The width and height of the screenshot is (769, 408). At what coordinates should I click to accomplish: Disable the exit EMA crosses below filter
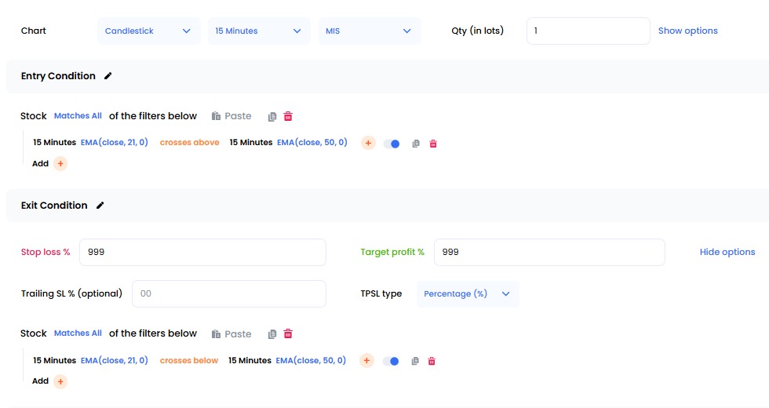click(x=391, y=361)
